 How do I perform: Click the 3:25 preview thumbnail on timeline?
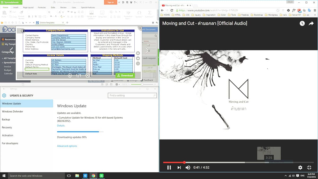tap(269, 153)
